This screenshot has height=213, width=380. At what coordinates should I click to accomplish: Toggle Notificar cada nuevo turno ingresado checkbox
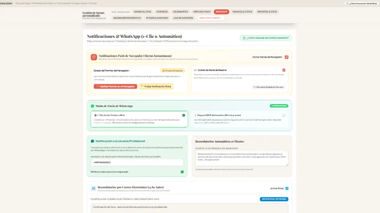coord(182,172)
